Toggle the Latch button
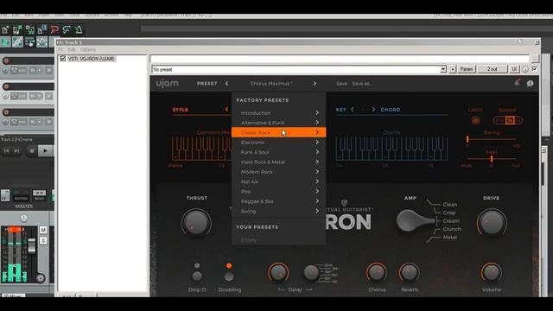 (475, 121)
